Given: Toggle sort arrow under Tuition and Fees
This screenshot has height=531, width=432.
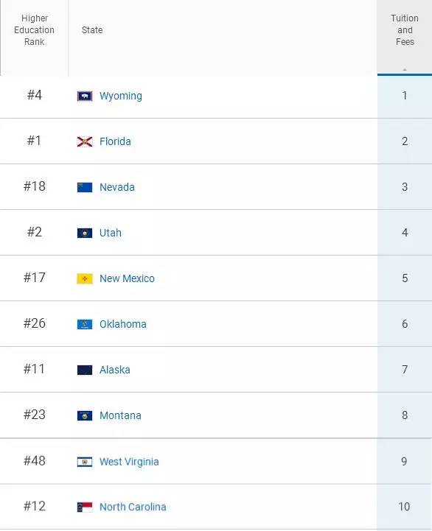Looking at the screenshot, I should (x=405, y=69).
